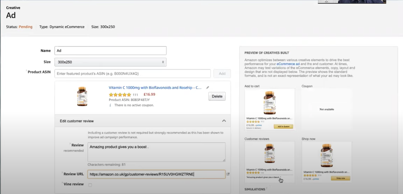Screen dimensions: 403x194
Task: Follow the eCommerce ad link
Action: point(288,64)
